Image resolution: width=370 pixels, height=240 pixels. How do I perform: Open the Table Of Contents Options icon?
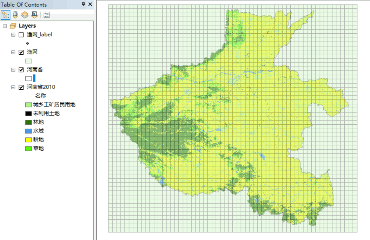pos(46,15)
